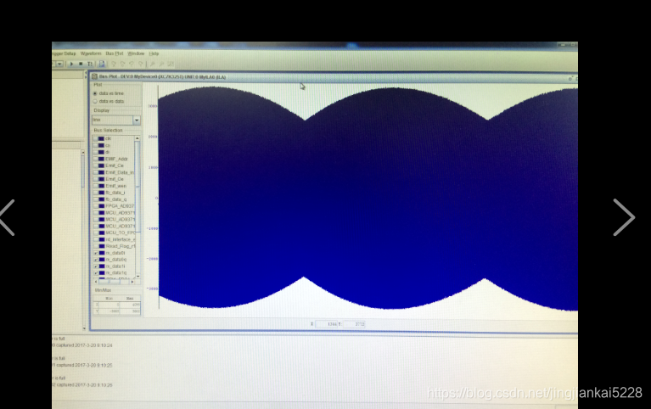
Task: Enable the MCU_TO_FP bus checkbox
Action: [95, 233]
